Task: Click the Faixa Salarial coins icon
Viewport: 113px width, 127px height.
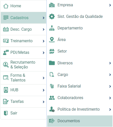Action: click(52, 86)
